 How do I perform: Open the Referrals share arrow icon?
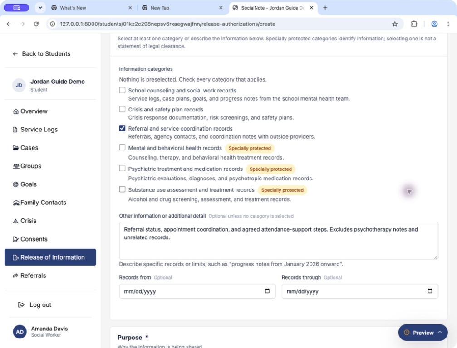[x=15, y=275]
